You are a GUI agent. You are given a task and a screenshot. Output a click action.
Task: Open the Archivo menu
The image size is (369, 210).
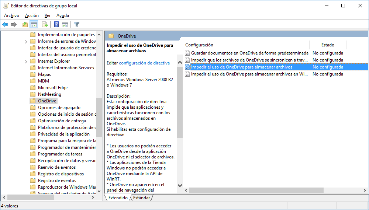point(11,15)
